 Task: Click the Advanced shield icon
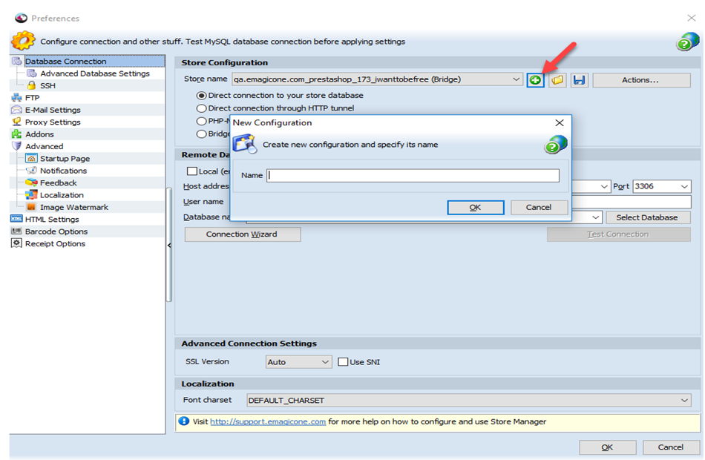point(16,146)
